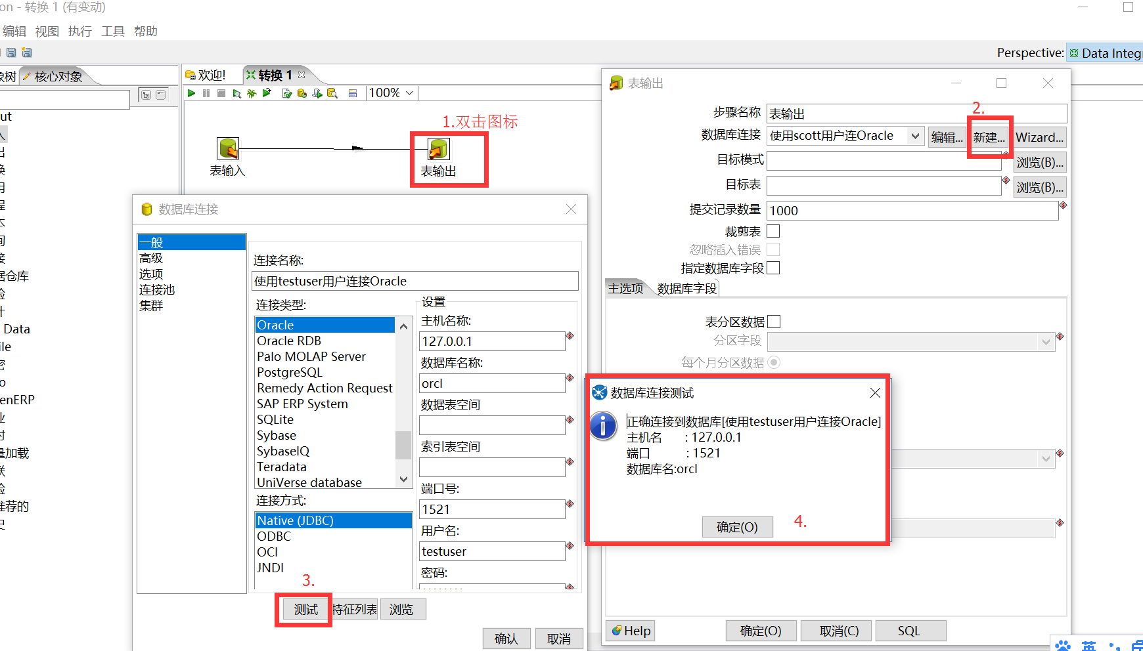The image size is (1143, 651).
Task: Click the show results panel icon
Action: coord(353,93)
